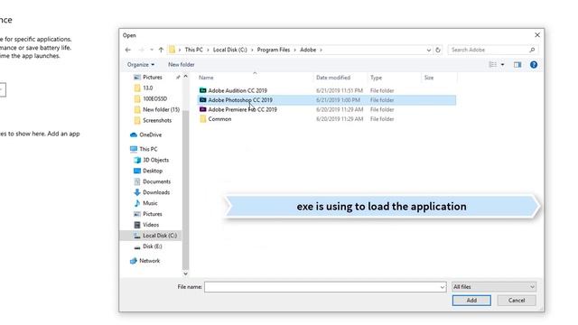Open the All files type dropdown
Viewport: 578px width, 325px height.
coord(494,287)
